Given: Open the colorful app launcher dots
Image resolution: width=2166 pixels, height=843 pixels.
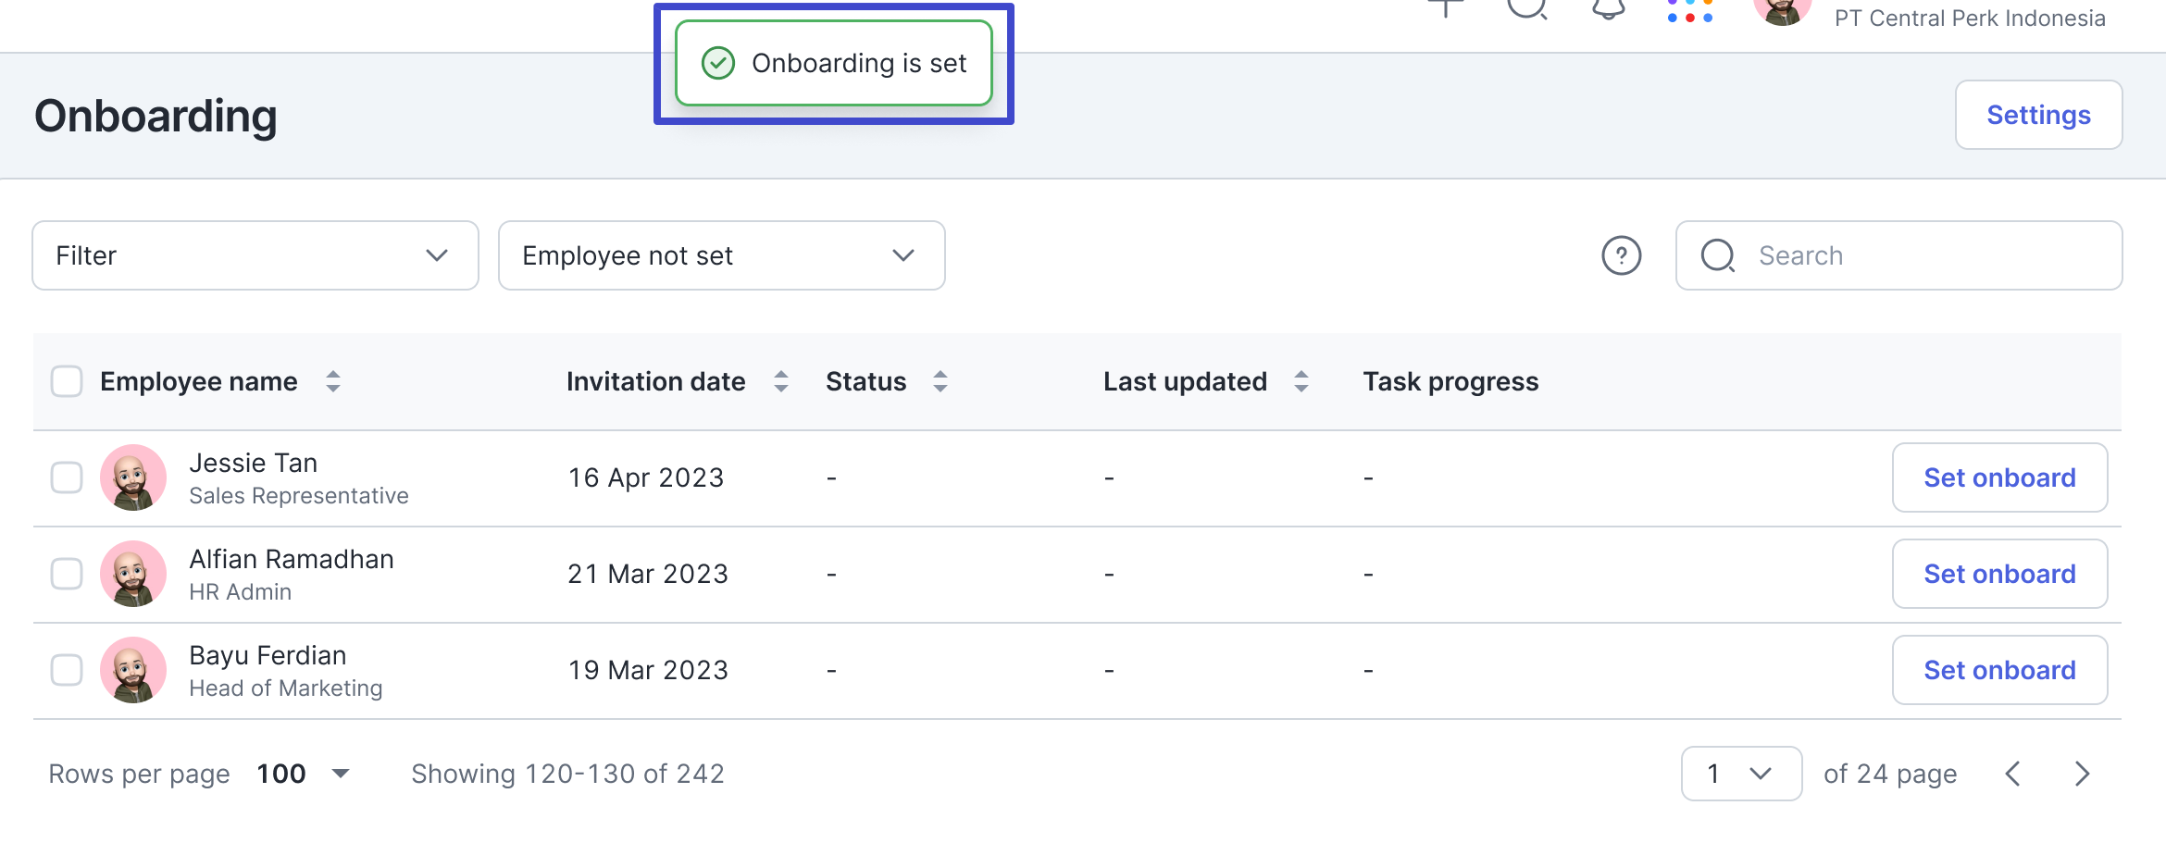Looking at the screenshot, I should (x=1689, y=11).
